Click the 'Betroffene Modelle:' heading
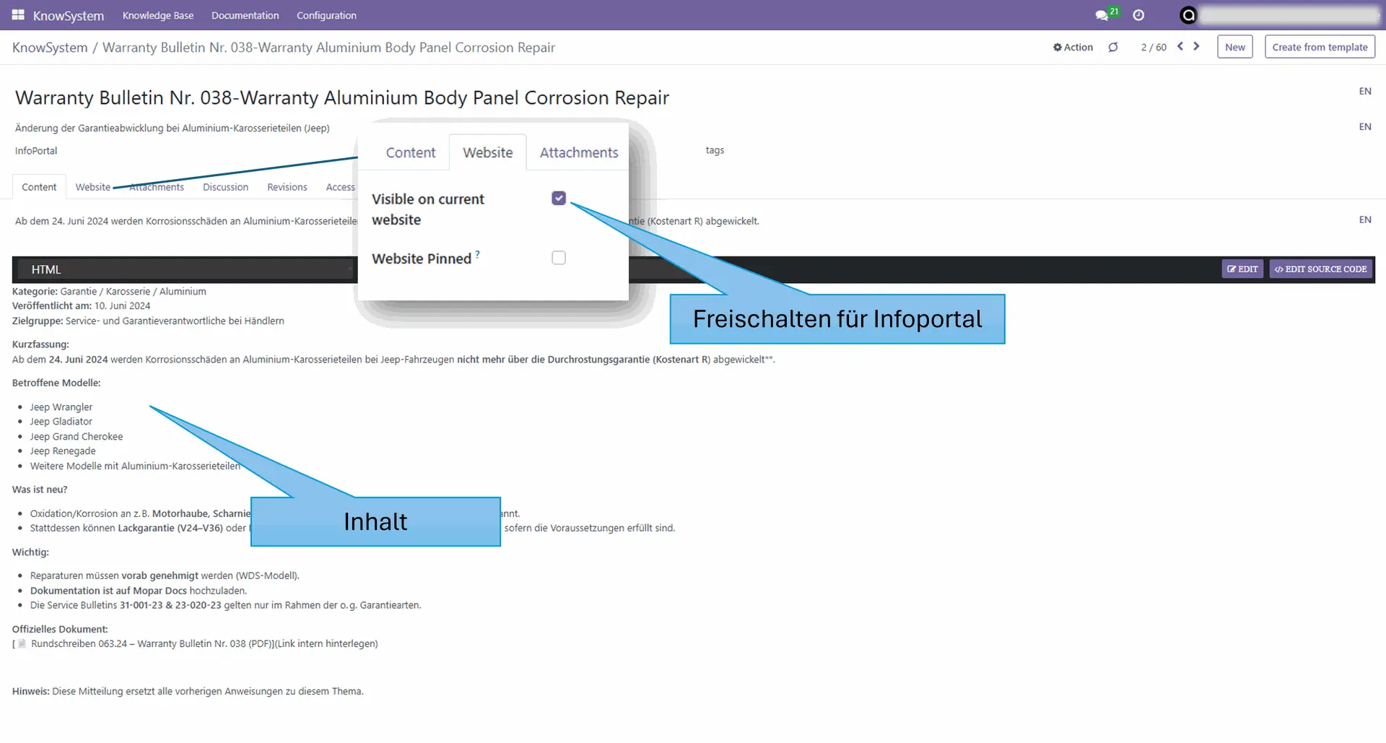The width and height of the screenshot is (1386, 743). 56,383
